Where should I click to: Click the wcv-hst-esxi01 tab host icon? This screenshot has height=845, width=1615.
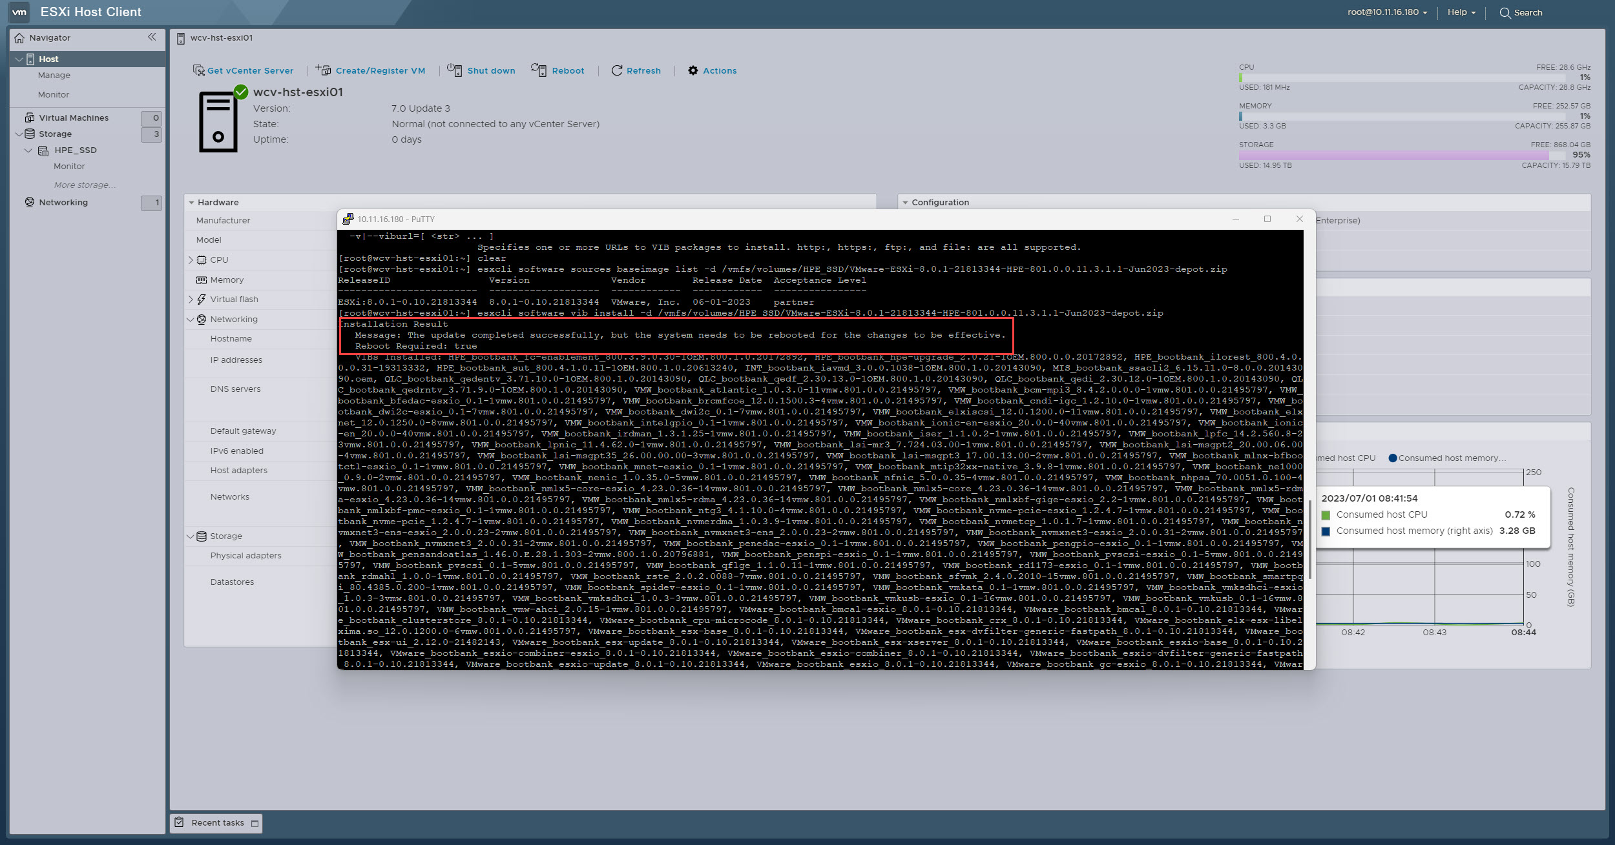[181, 39]
